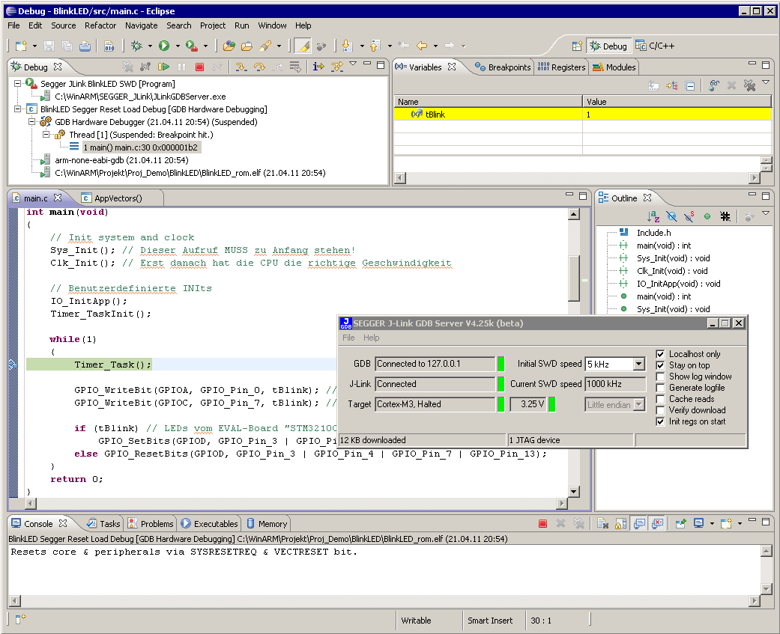Uncheck the Stay on top checkbox
Screen dimensions: 780x634
[660, 365]
